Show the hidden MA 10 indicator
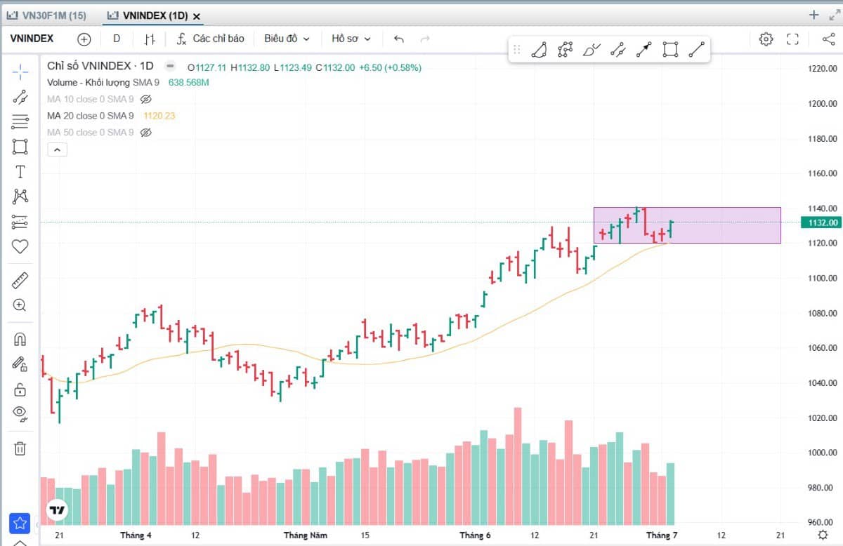 click(146, 99)
